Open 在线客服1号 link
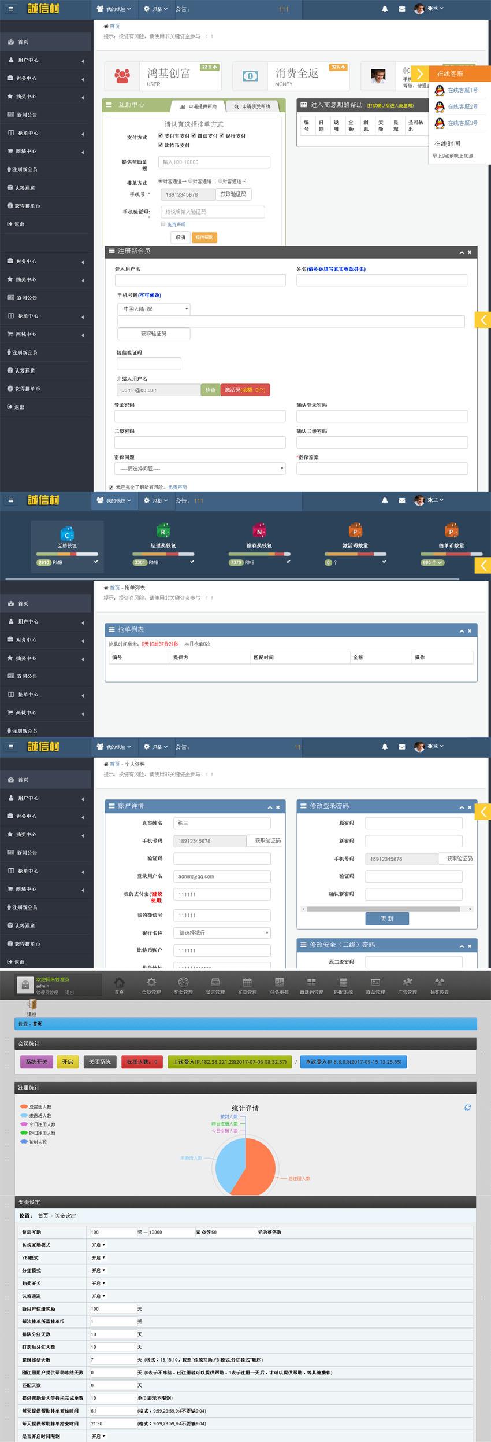 tap(463, 90)
